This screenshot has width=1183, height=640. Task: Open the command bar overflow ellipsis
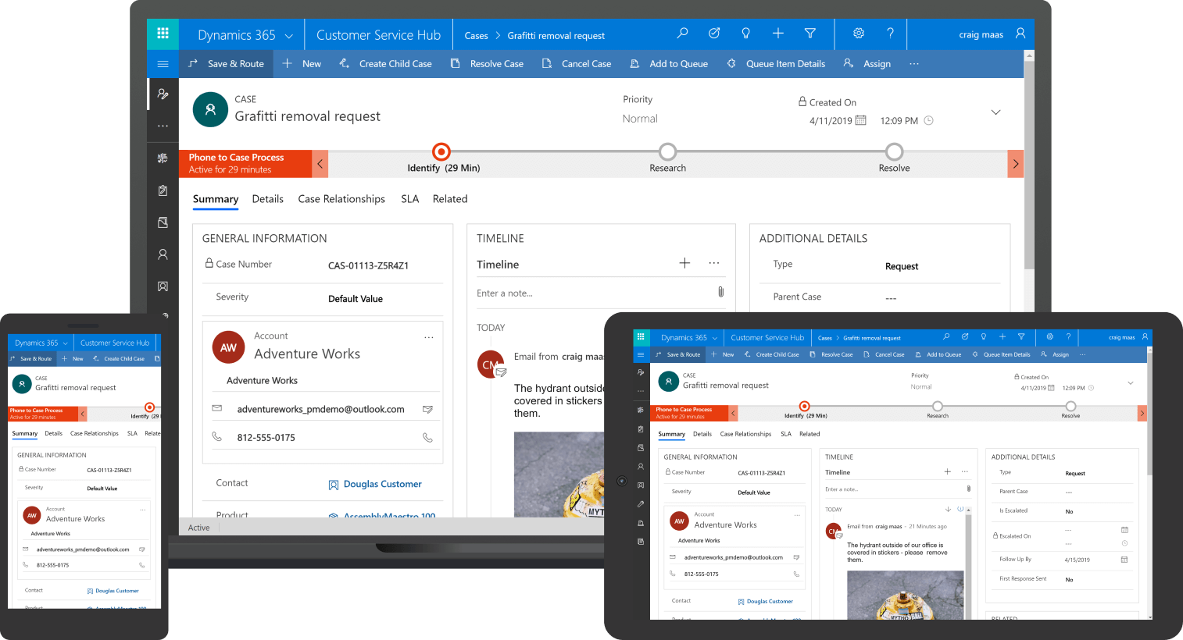(914, 64)
